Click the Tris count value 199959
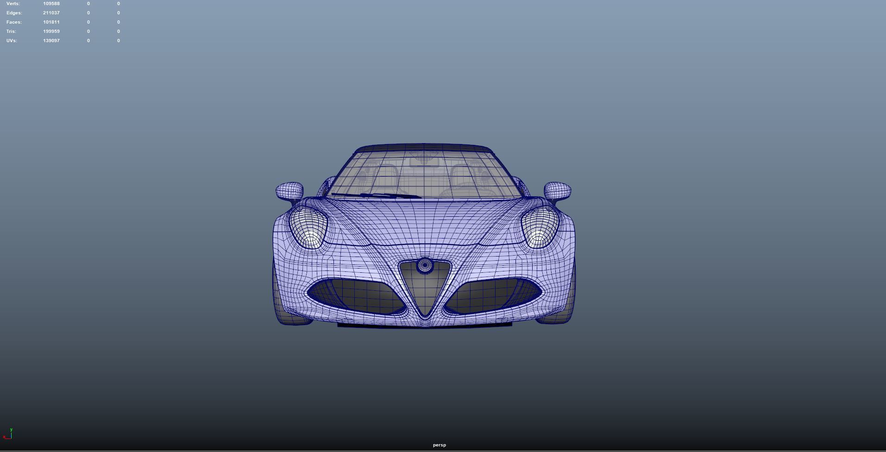The height and width of the screenshot is (452, 886). click(51, 31)
